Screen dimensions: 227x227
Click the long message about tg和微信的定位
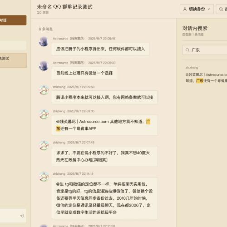[x=105, y=198]
